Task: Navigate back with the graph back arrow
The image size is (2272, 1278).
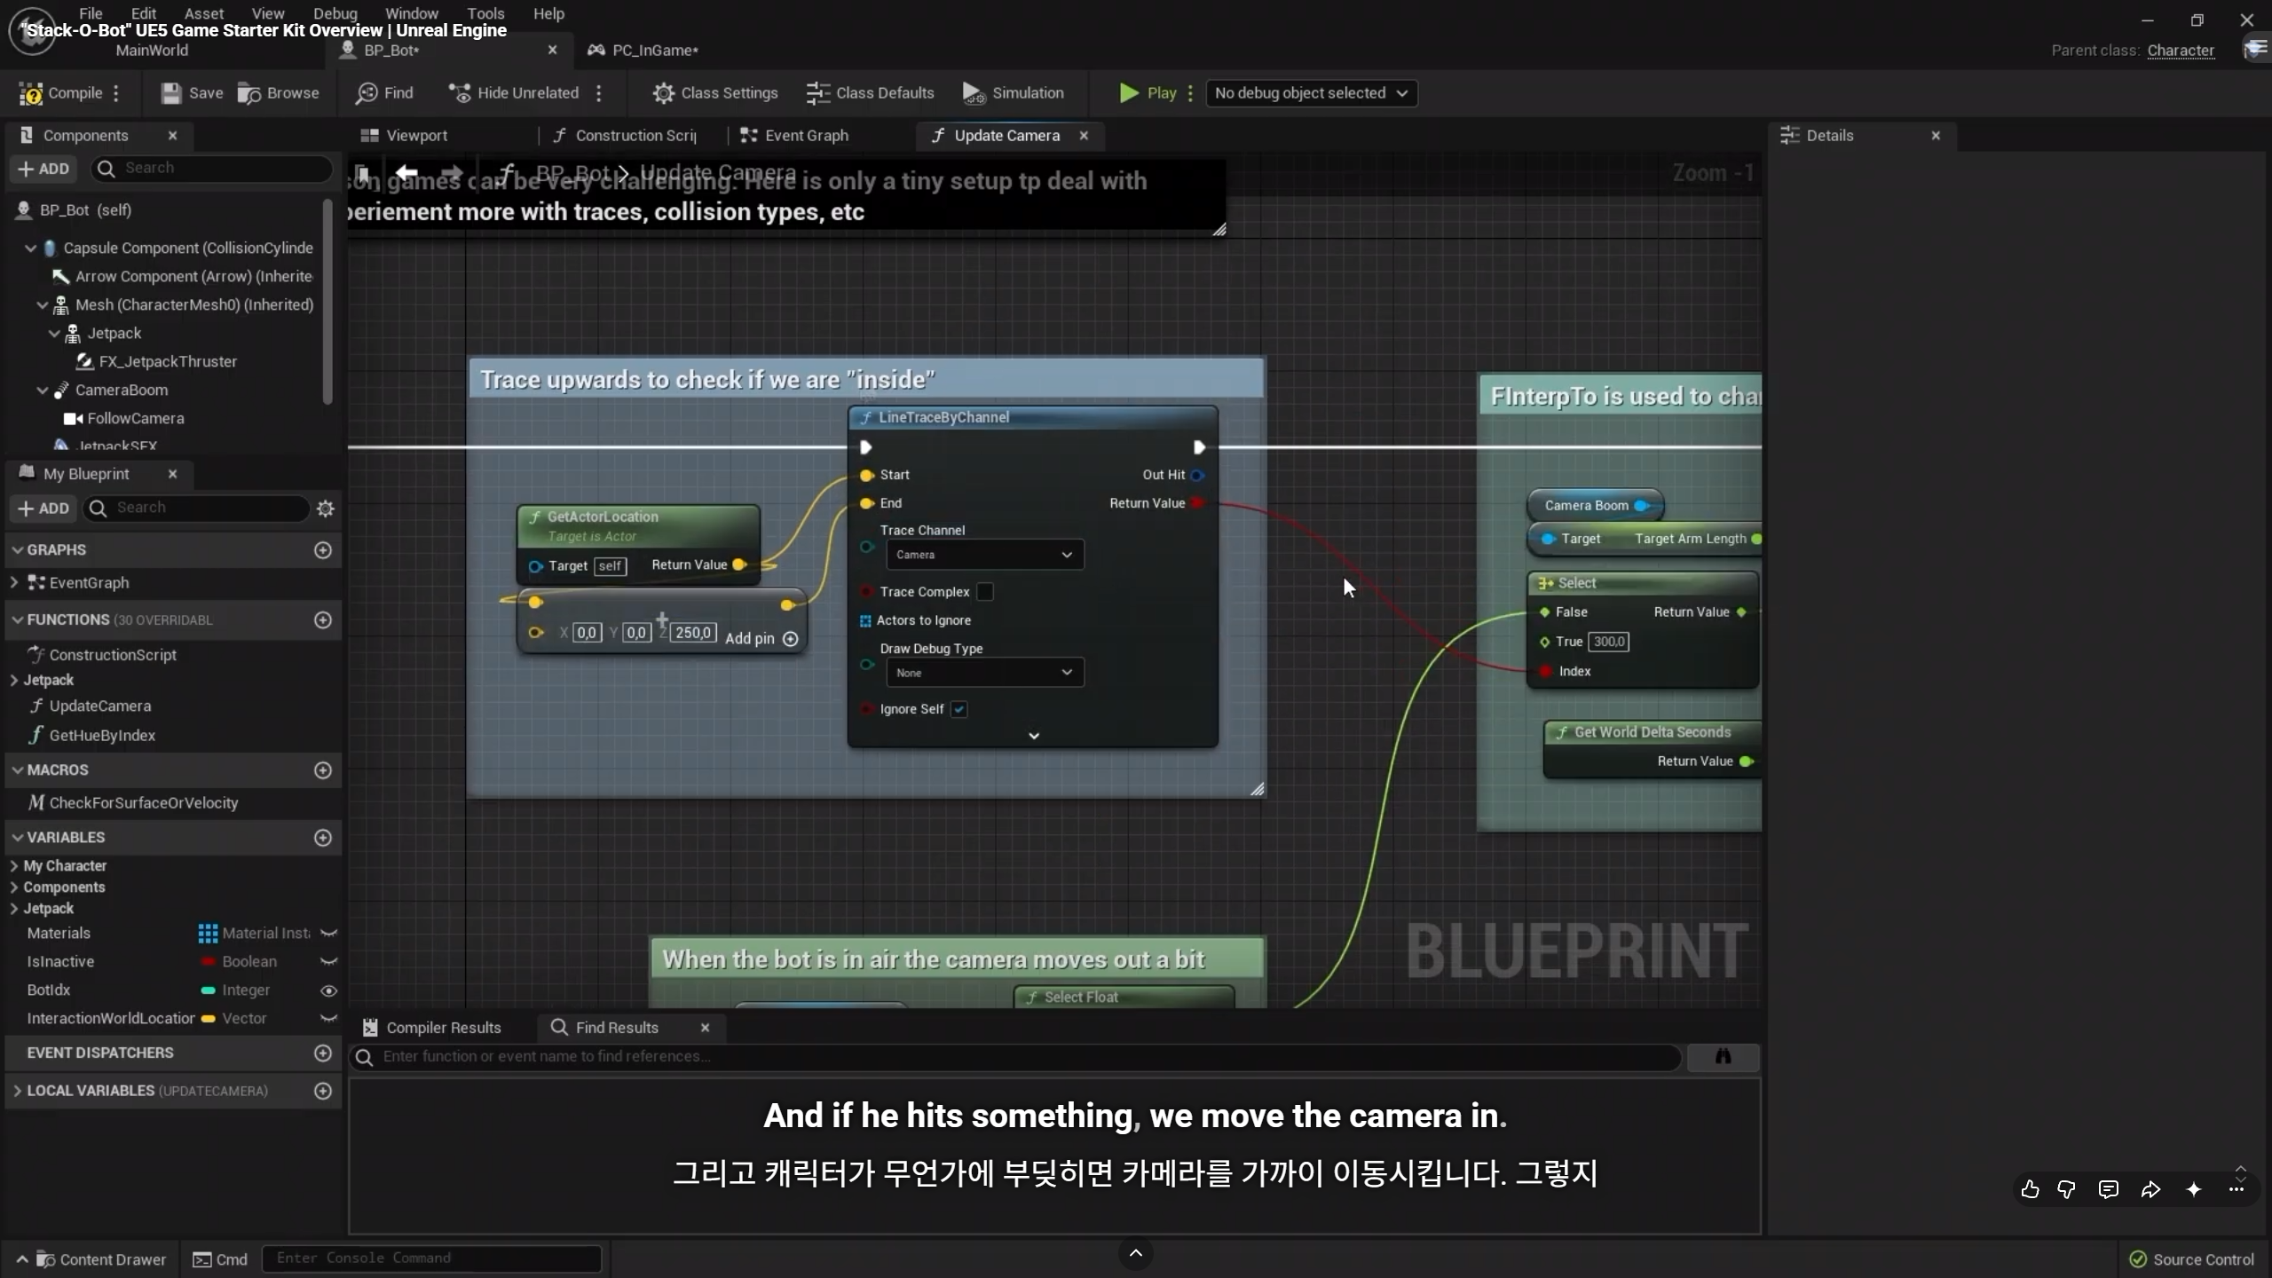Action: [406, 173]
